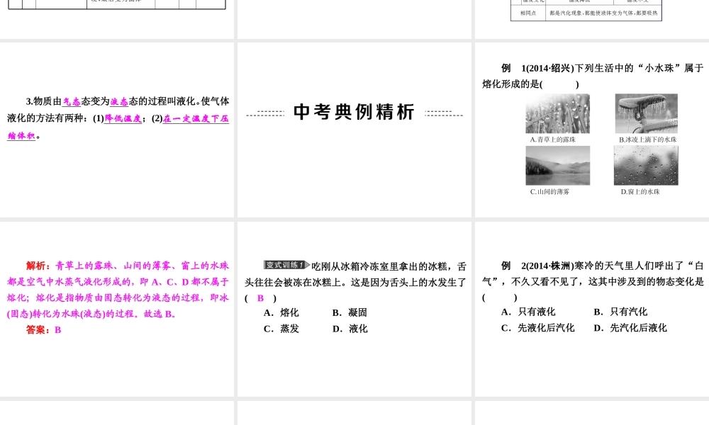Choose option D. 液化 in 变式训练1
Viewport: 709px width, 425px height.
point(350,329)
